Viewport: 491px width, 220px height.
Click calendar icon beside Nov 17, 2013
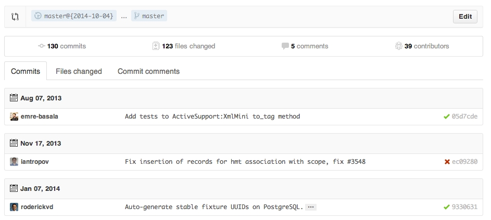coord(14,143)
